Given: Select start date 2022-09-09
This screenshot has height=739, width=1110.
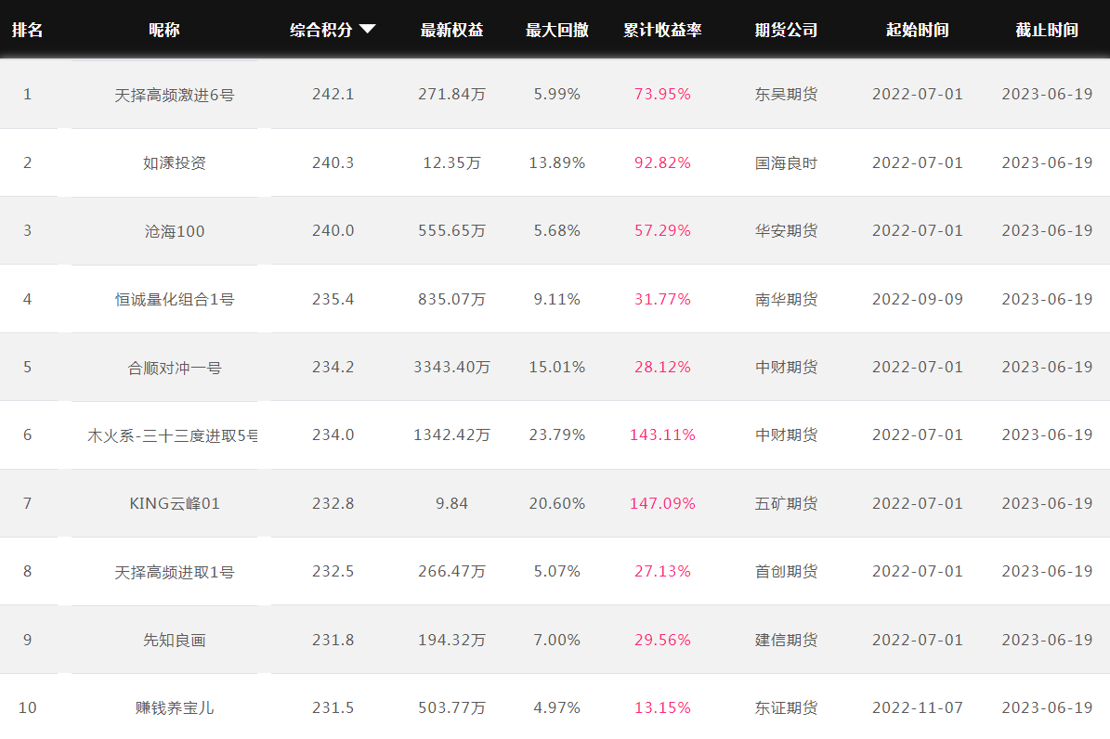Looking at the screenshot, I should point(918,300).
